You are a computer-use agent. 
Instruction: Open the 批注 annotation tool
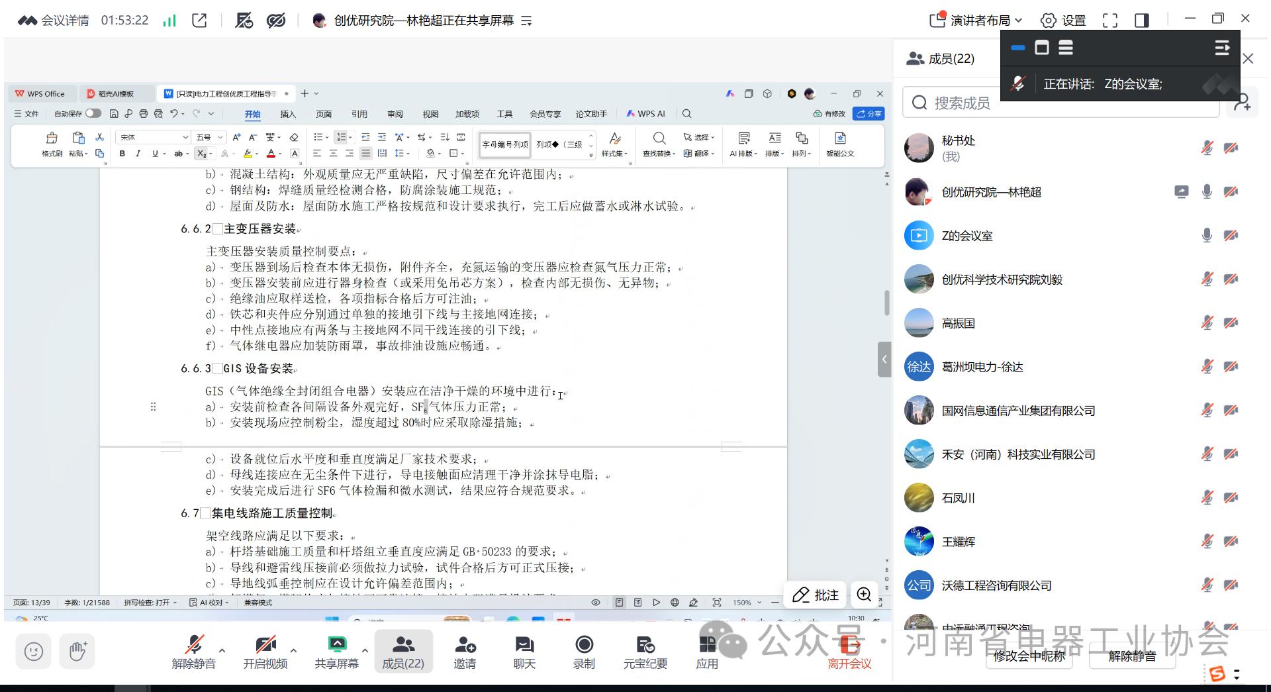tap(815, 595)
